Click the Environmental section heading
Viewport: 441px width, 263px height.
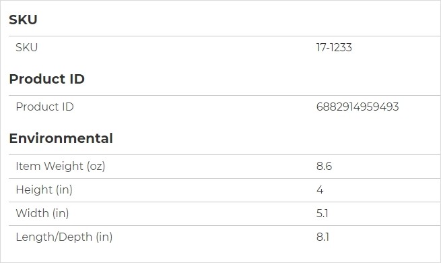61,138
